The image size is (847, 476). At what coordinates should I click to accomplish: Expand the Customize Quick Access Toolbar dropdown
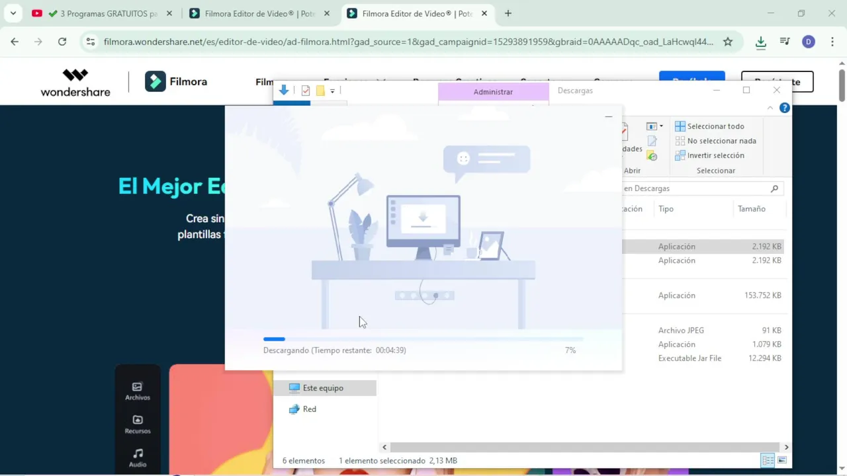click(x=332, y=91)
